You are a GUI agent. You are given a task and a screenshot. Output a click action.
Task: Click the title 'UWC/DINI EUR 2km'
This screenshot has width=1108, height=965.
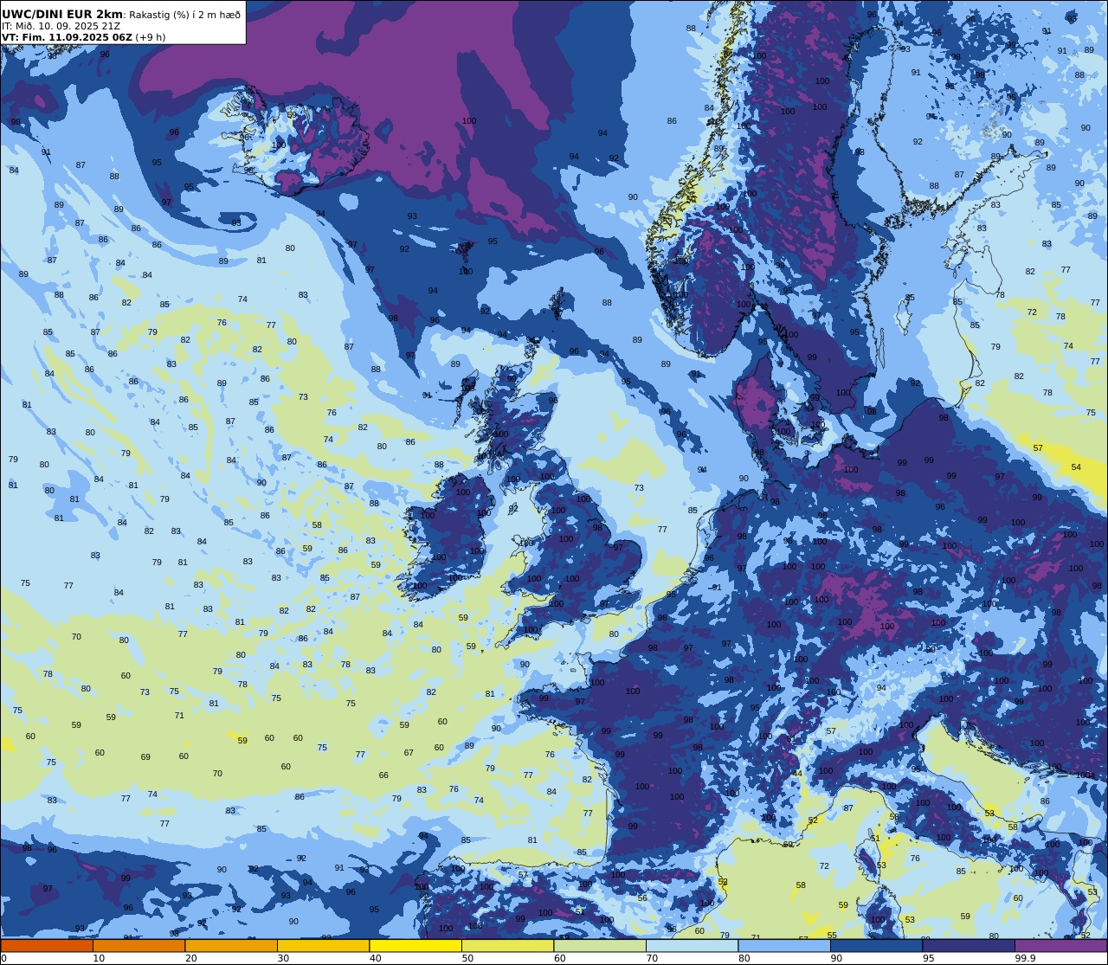point(62,14)
